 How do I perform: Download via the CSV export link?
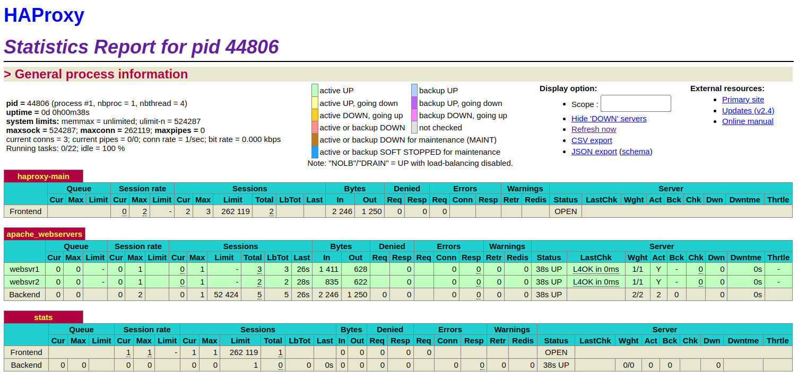[592, 140]
